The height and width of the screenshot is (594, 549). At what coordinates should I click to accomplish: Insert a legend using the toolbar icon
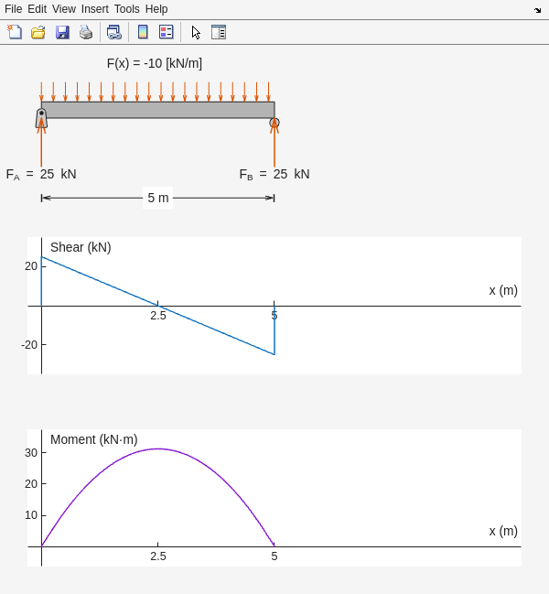166,32
